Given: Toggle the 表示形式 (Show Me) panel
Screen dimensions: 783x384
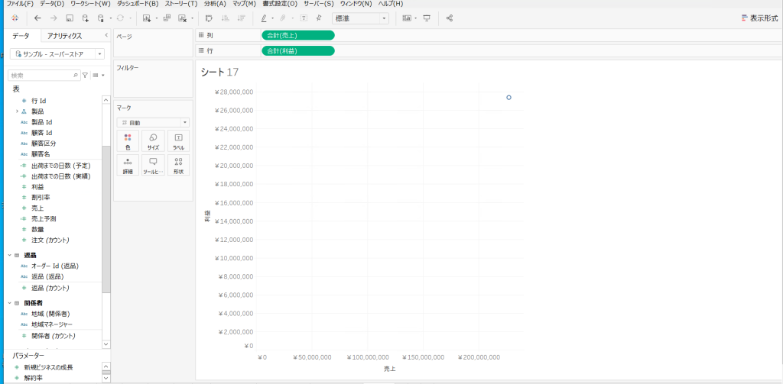Looking at the screenshot, I should tap(752, 18).
